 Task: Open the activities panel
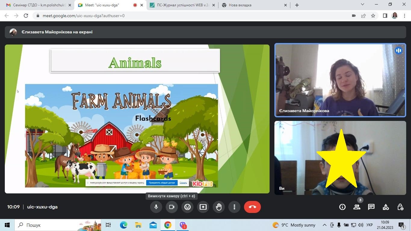[x=386, y=207]
